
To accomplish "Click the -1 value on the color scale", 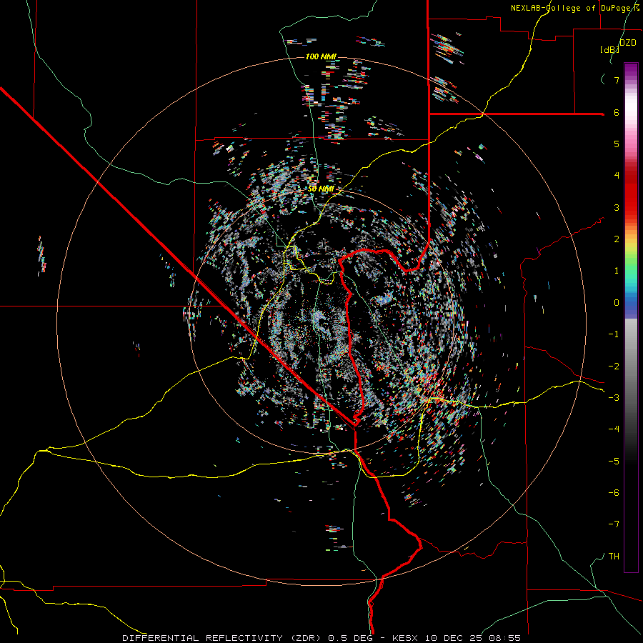I will pos(614,334).
